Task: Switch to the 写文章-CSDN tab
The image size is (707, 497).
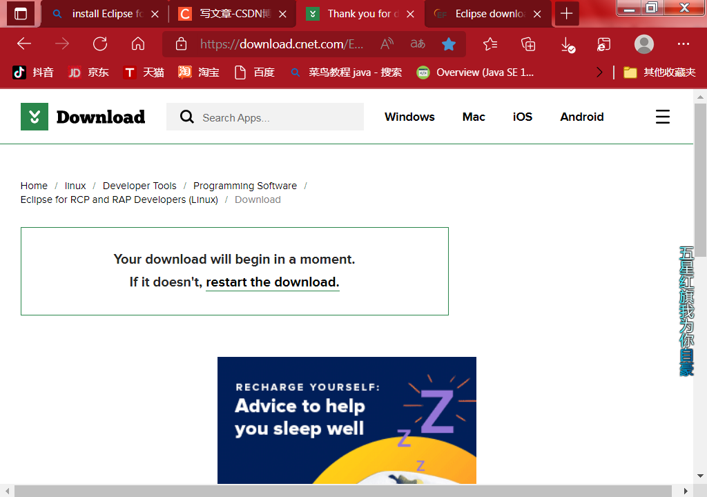Action: (x=233, y=14)
